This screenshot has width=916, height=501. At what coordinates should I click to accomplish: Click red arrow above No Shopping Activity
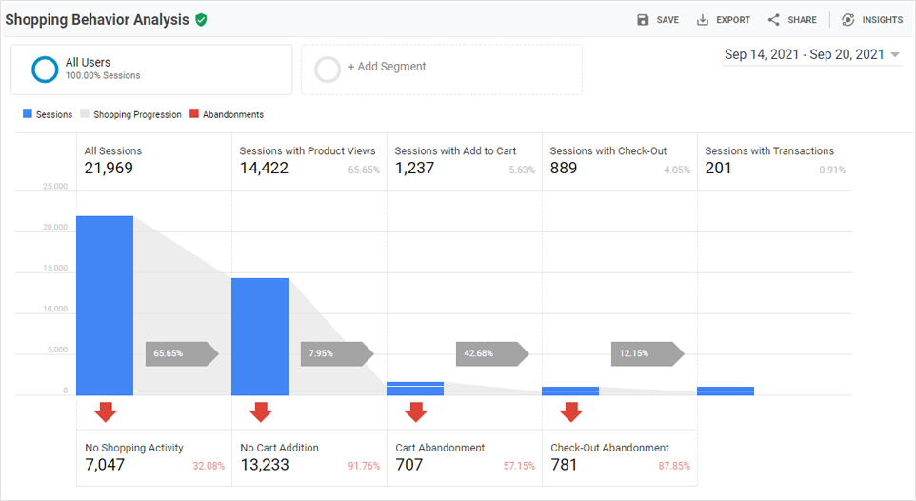pyautogui.click(x=105, y=411)
